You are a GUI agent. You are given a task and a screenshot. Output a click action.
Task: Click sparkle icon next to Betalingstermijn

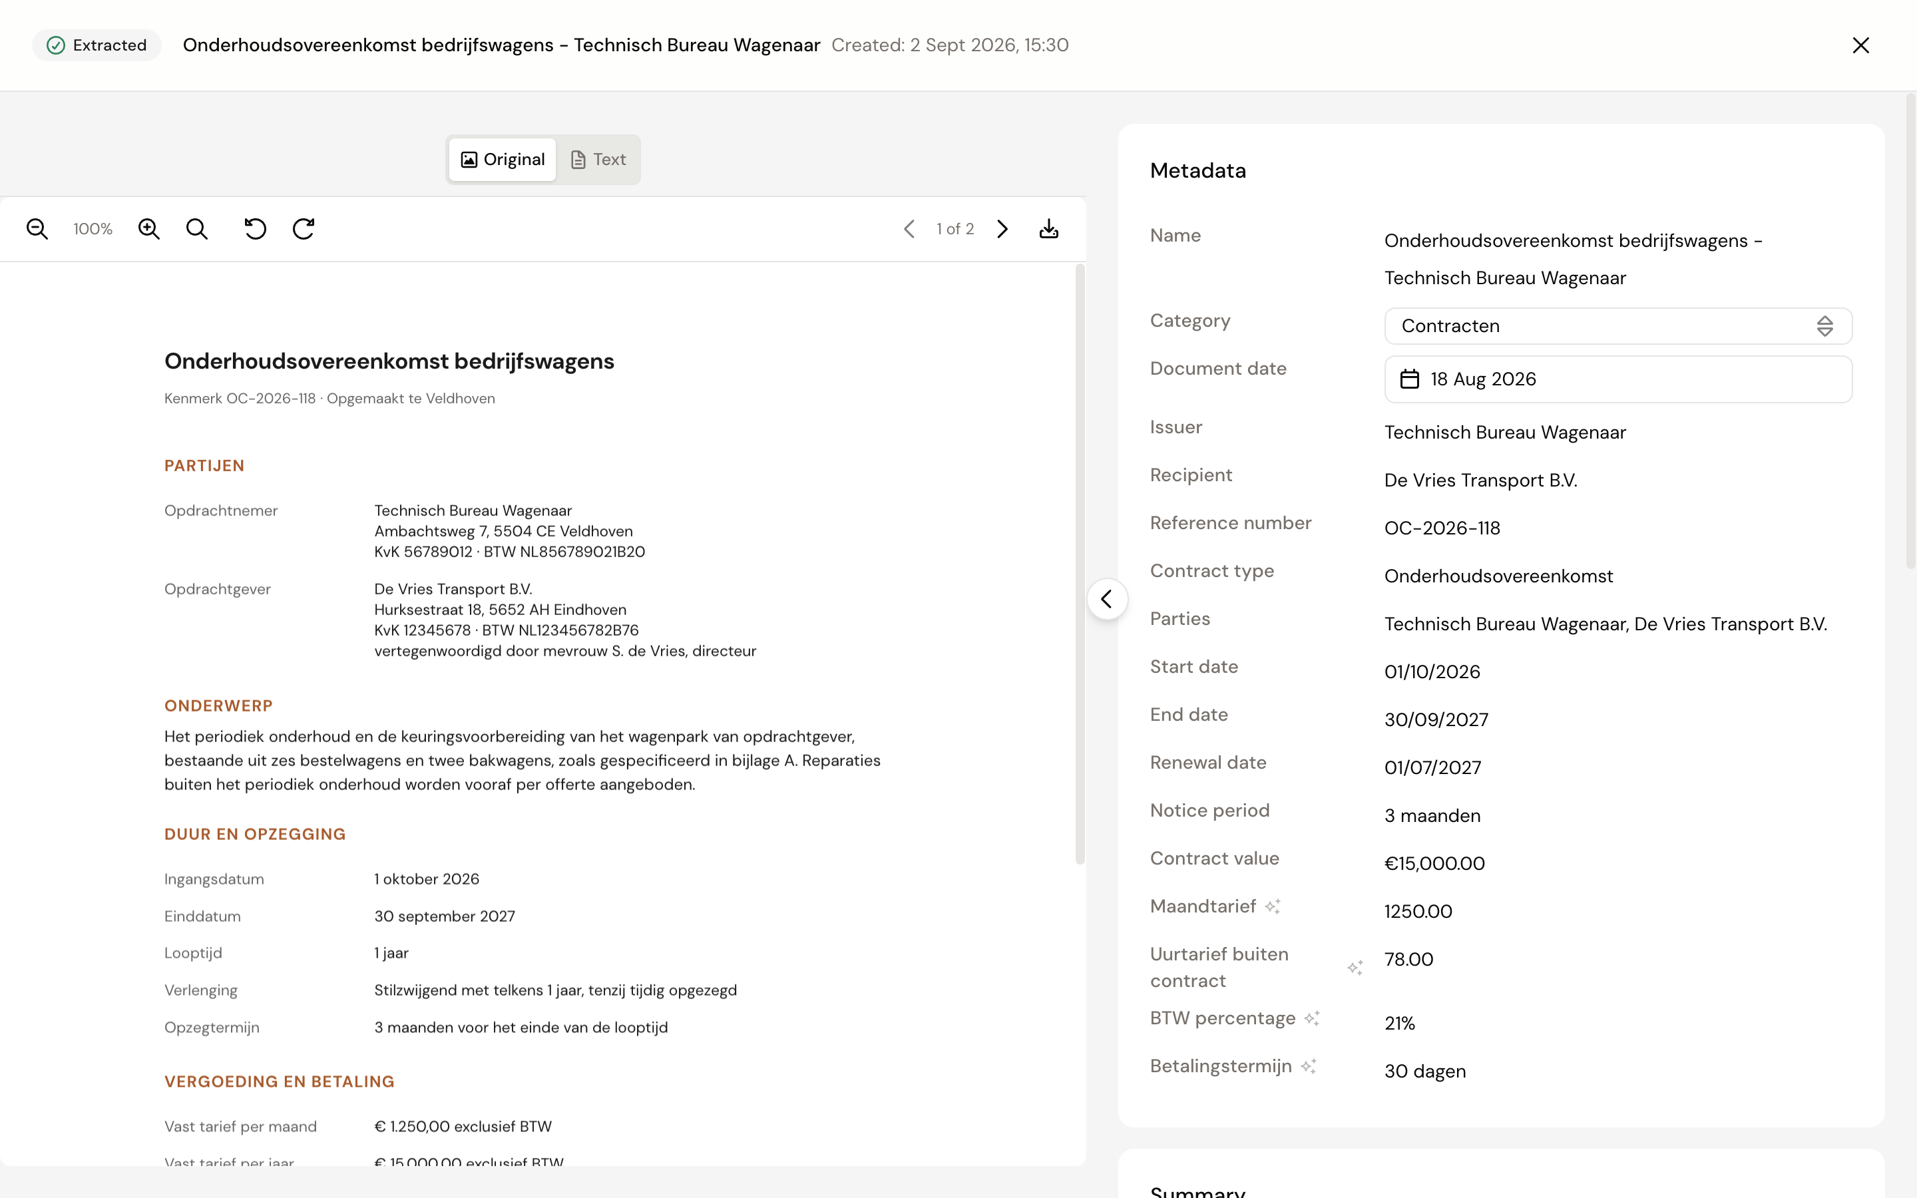click(x=1309, y=1066)
